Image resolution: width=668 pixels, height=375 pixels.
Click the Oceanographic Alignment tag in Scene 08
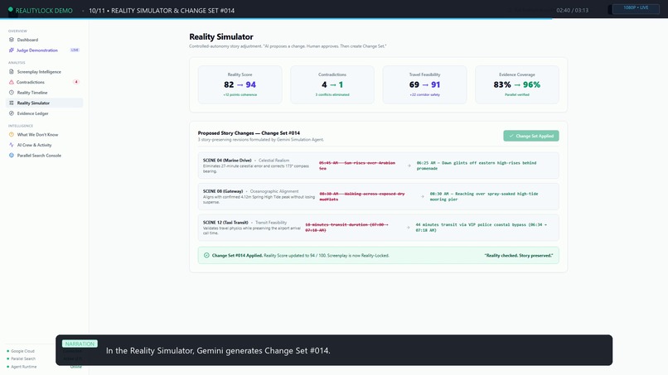coord(274,191)
